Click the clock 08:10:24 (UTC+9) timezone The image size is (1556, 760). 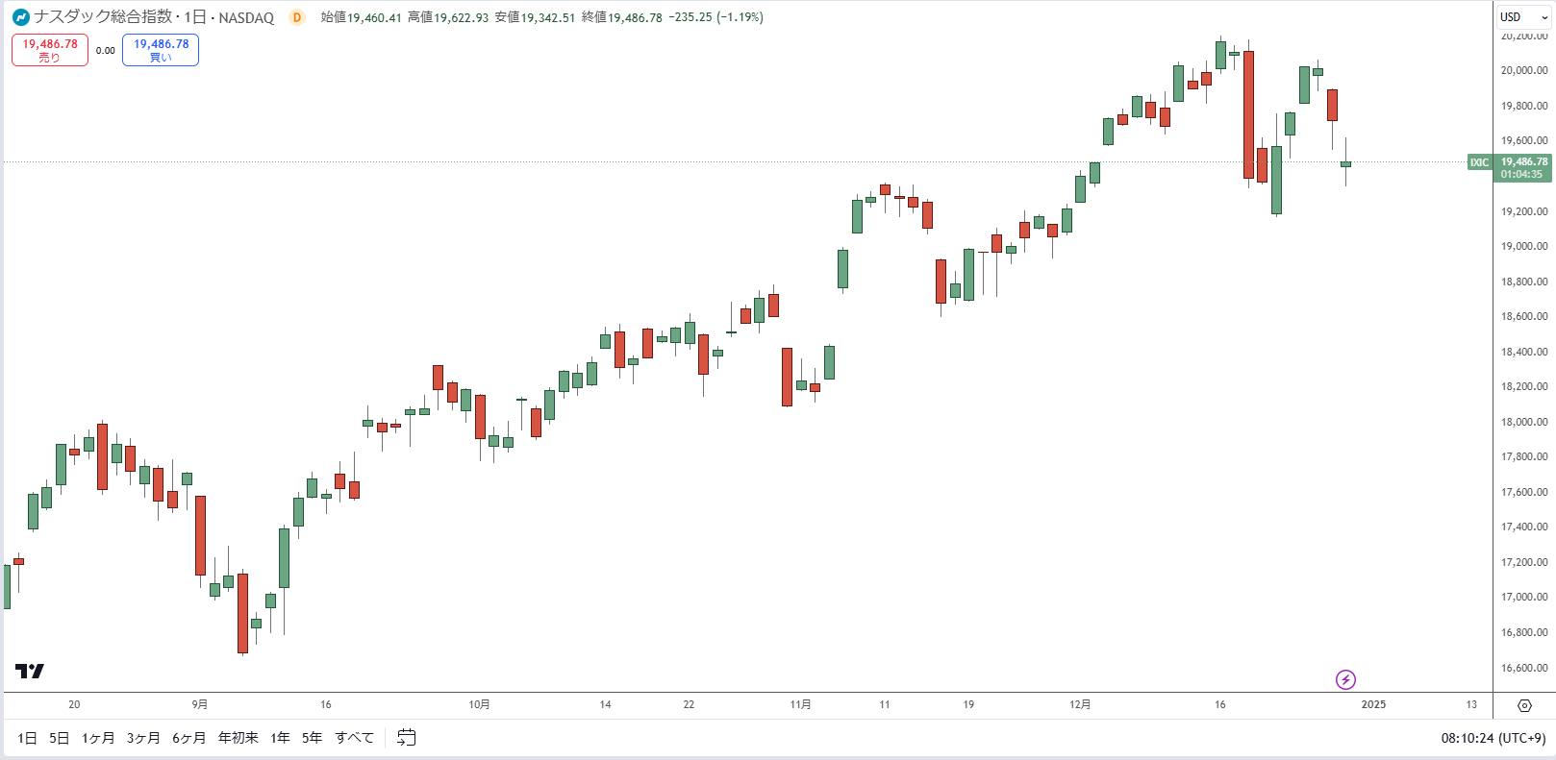pos(1493,738)
